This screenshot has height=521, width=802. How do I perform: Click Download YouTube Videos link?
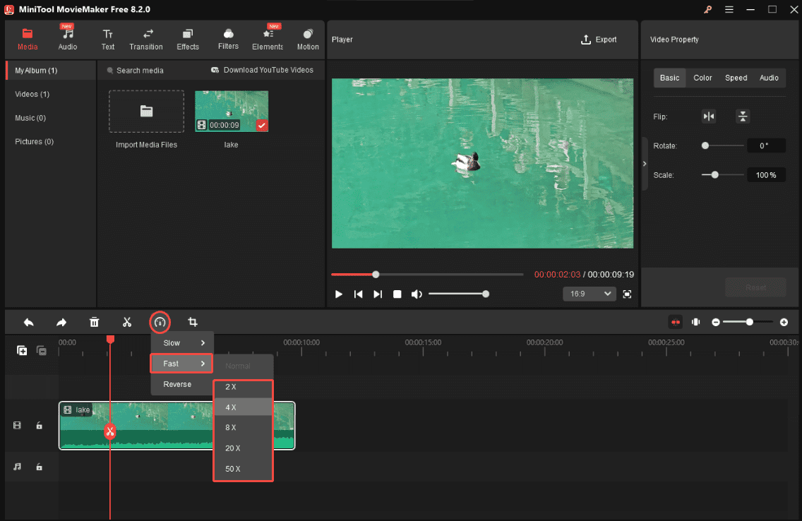point(262,70)
